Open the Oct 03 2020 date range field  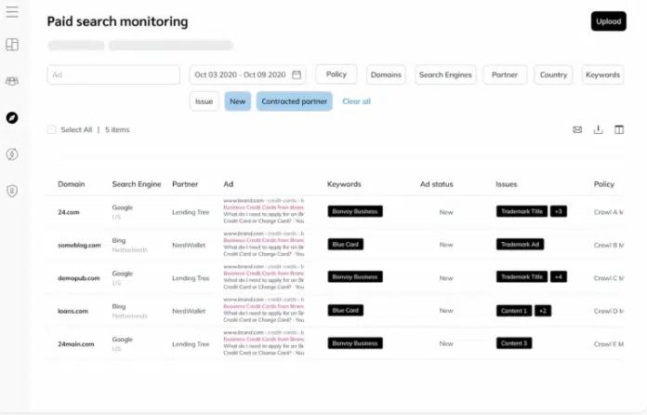[x=247, y=74]
